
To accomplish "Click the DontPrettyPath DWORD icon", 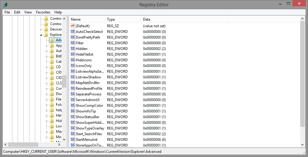I will (73, 37).
